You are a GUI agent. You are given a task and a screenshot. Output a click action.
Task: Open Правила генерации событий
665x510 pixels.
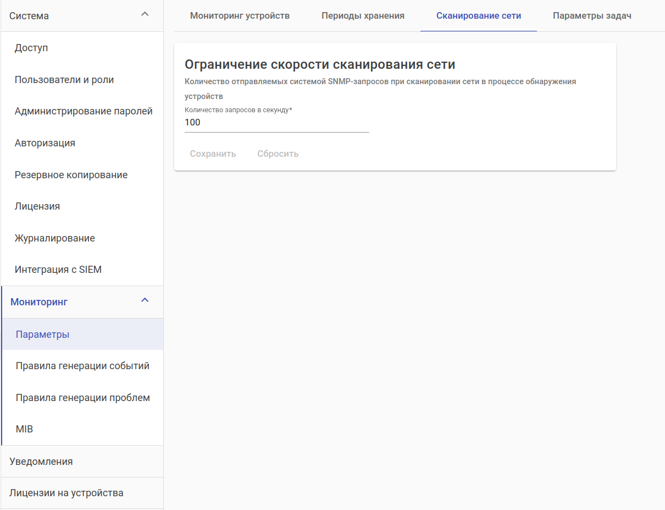82,366
